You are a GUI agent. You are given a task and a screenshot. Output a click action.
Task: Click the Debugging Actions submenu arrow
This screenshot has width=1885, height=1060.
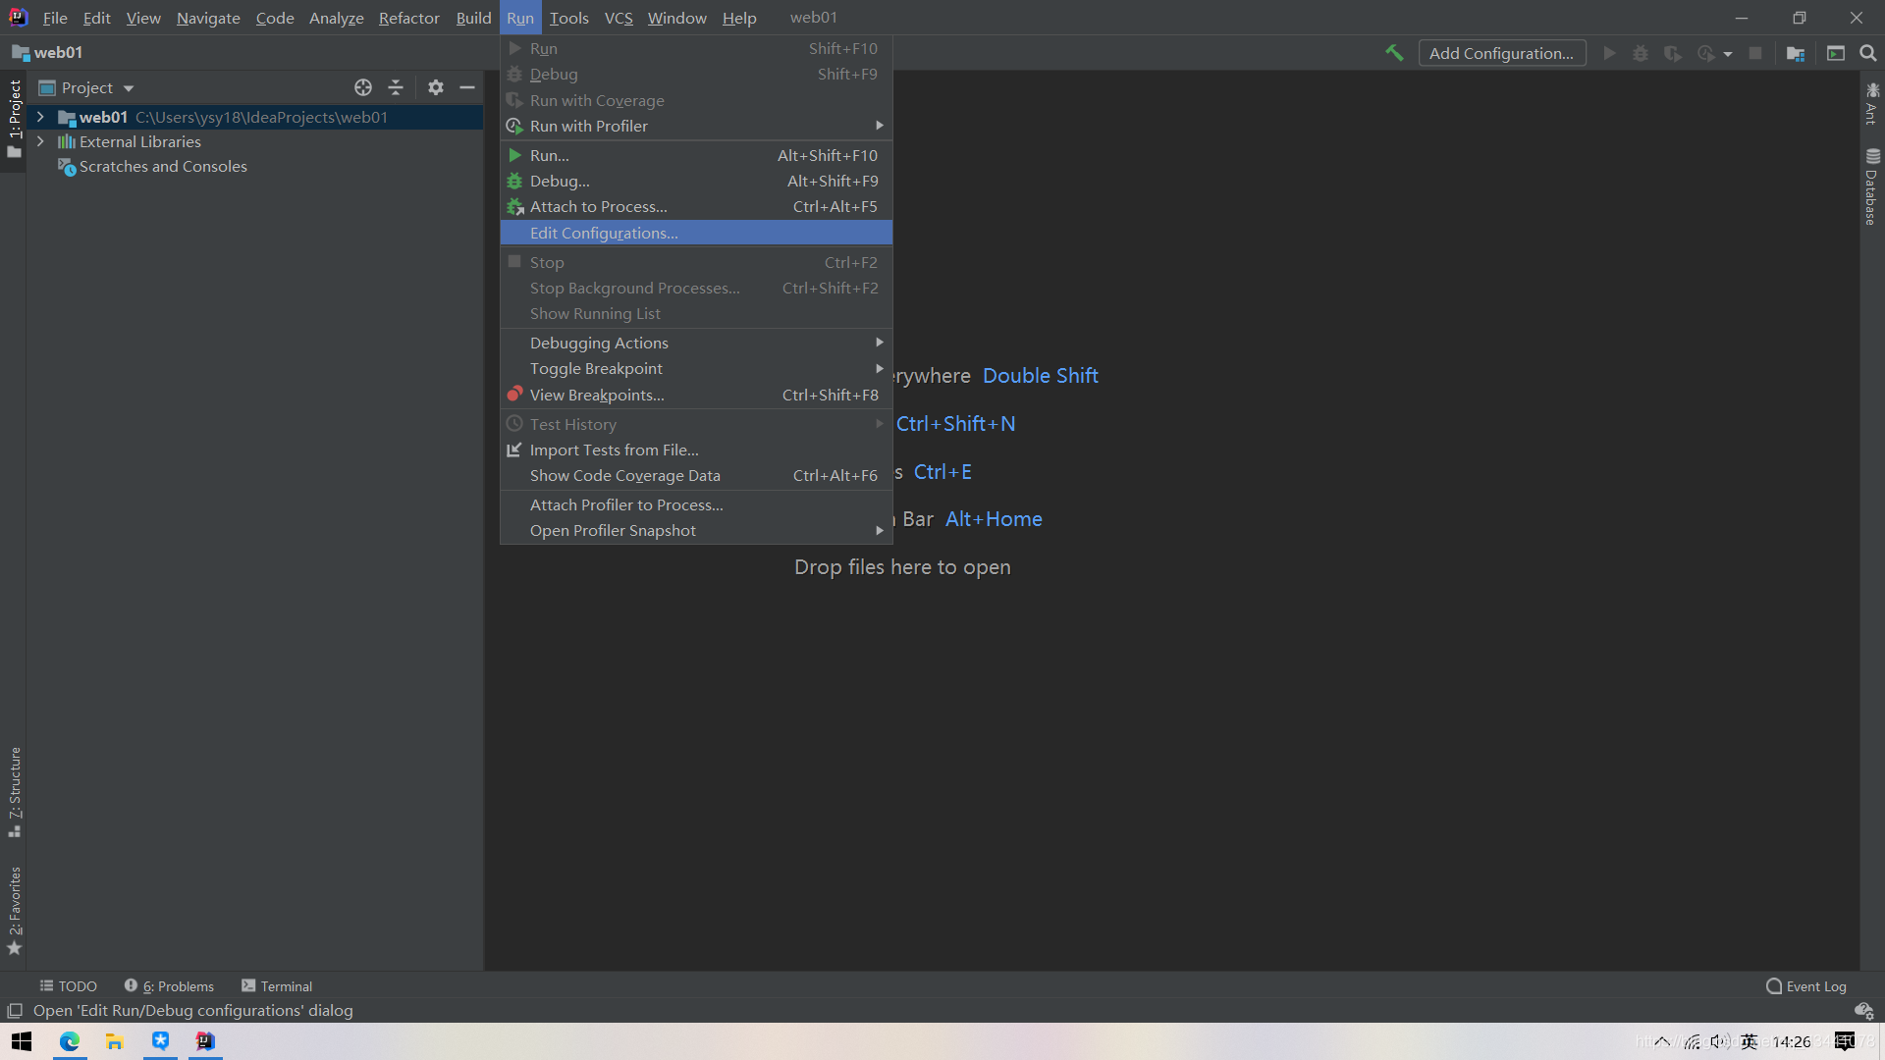point(881,342)
